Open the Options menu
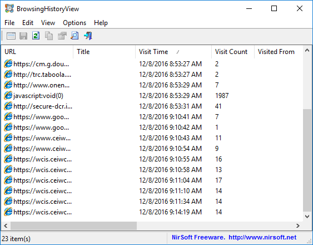This screenshot has width=313, height=245. pyautogui.click(x=74, y=23)
